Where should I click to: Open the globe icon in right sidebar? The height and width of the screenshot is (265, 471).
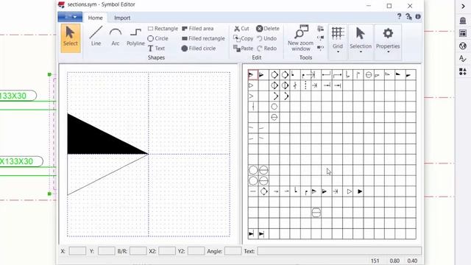[463, 46]
